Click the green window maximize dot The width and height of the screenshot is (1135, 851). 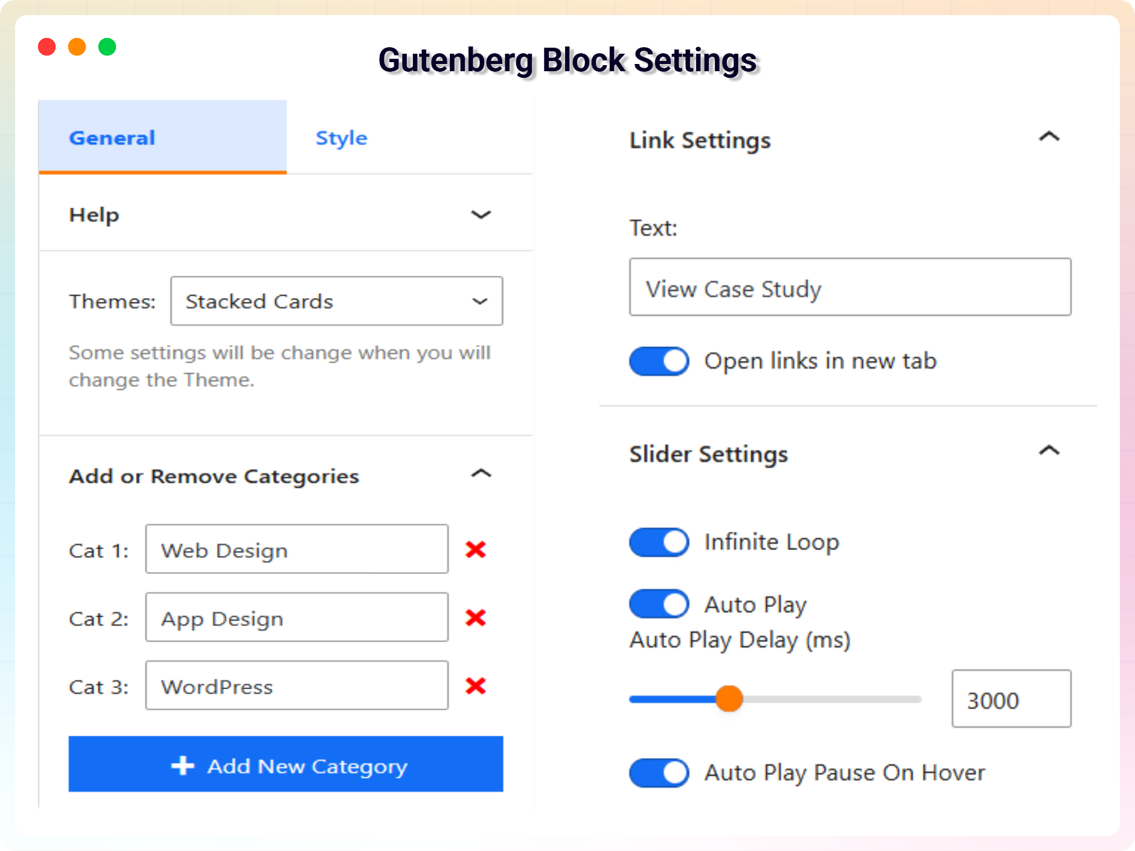107,47
